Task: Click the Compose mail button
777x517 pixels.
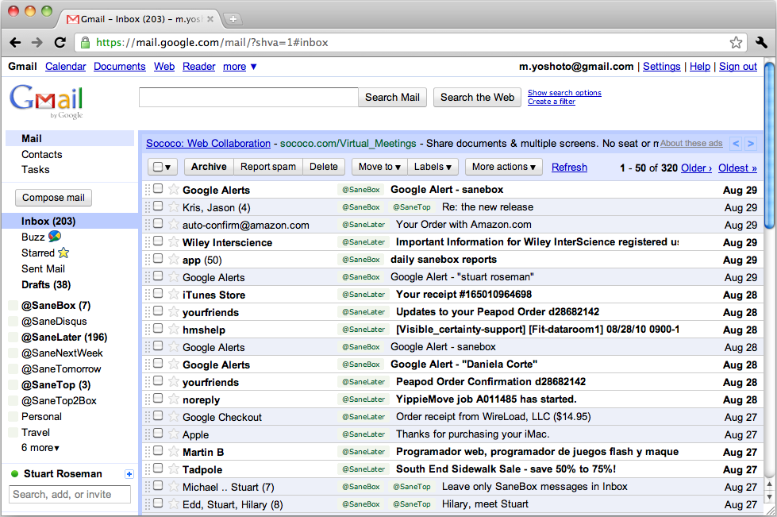Action: point(53,198)
